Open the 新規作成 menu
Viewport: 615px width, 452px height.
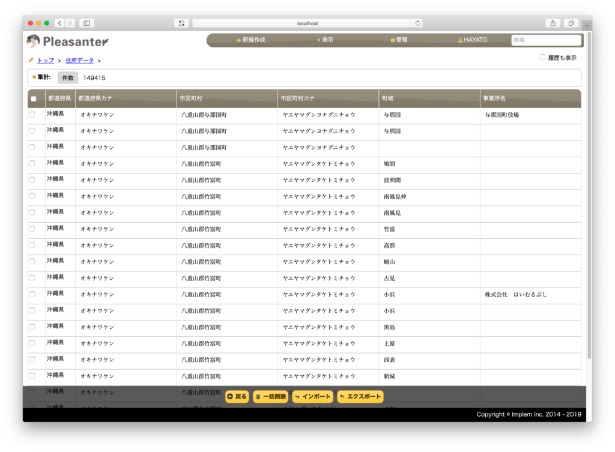[x=251, y=40]
